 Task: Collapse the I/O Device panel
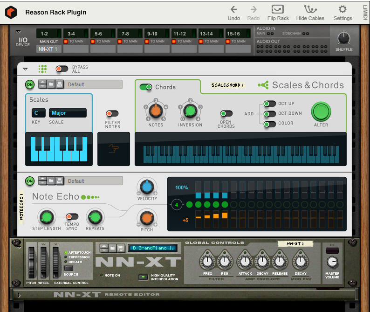pyautogui.click(x=19, y=31)
